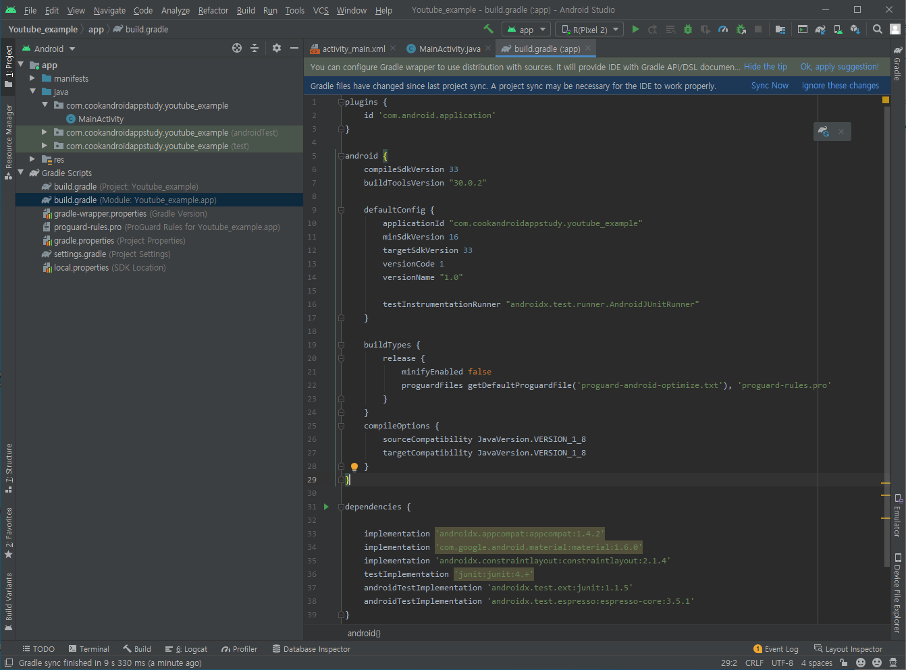Open AVD Manager icon in the toolbar

point(838,29)
